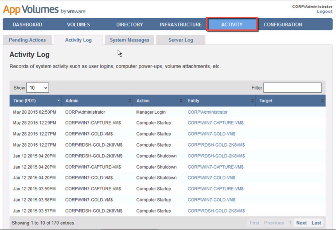Click the Previous page button
This screenshot has width=336, height=230.
pyautogui.click(x=274, y=223)
